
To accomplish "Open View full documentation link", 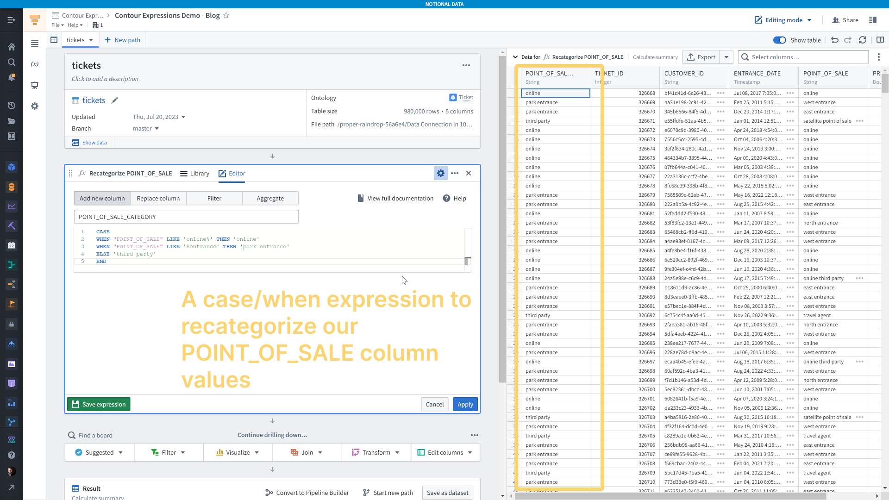I will click(x=395, y=198).
